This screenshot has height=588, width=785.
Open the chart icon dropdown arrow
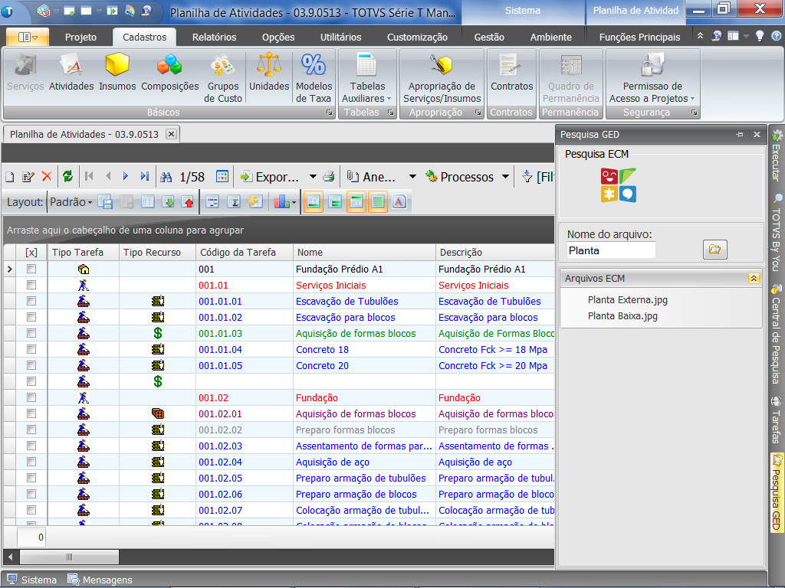pyautogui.click(x=294, y=202)
